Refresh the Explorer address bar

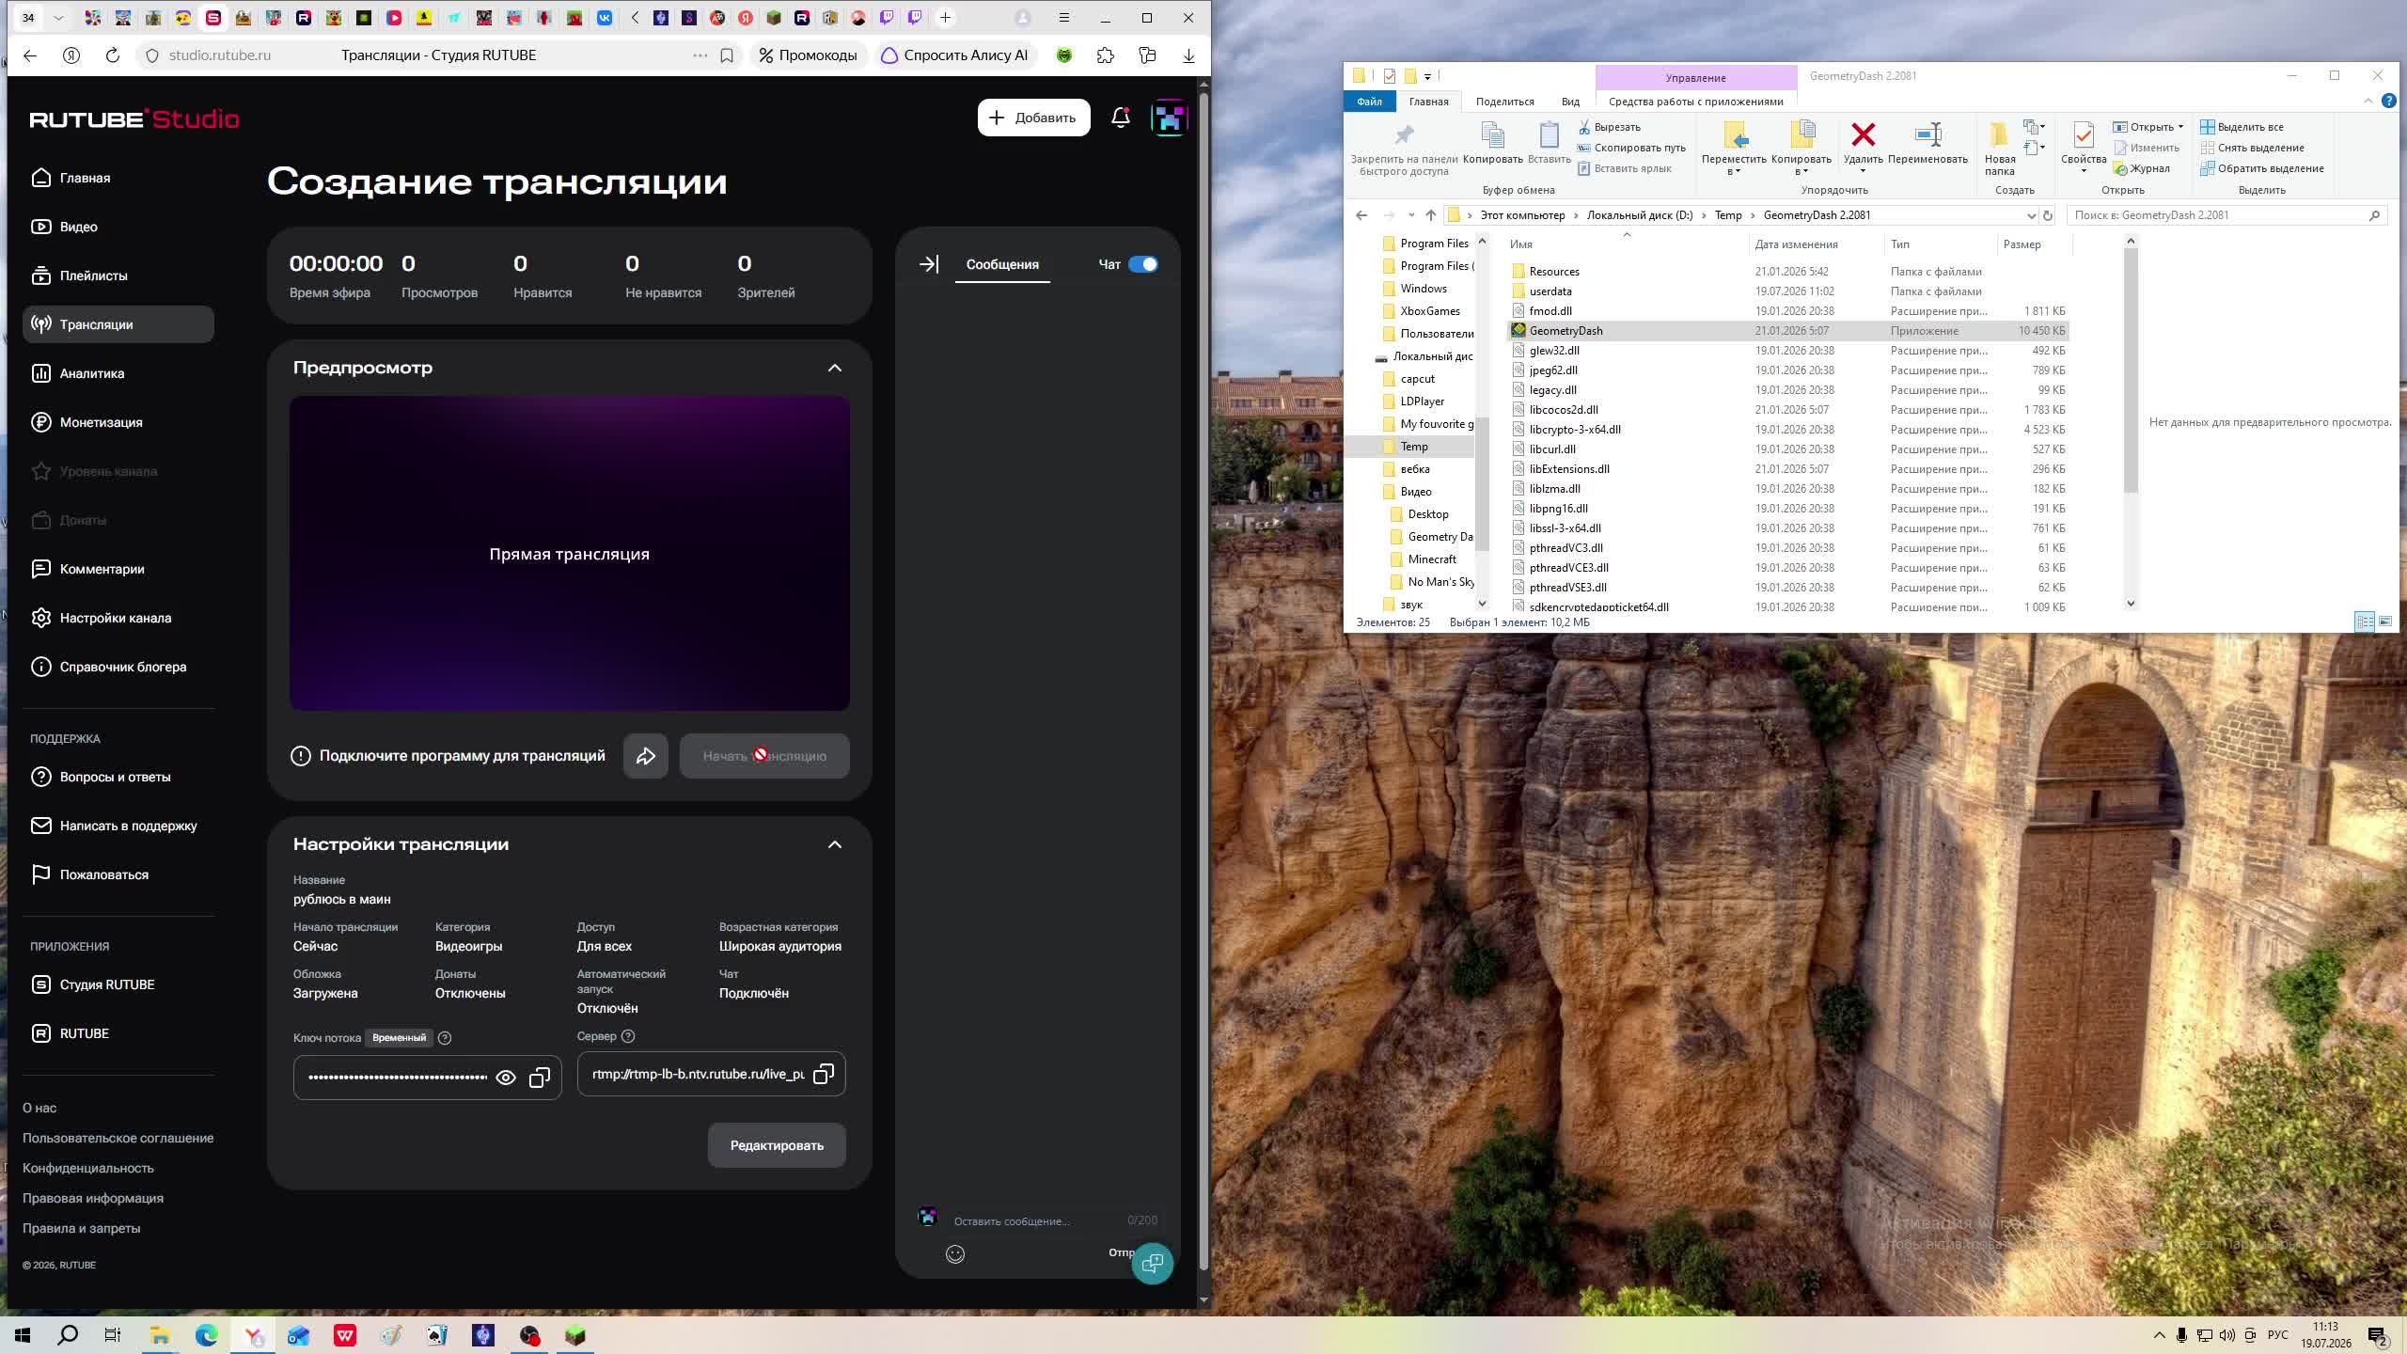click(x=2047, y=215)
